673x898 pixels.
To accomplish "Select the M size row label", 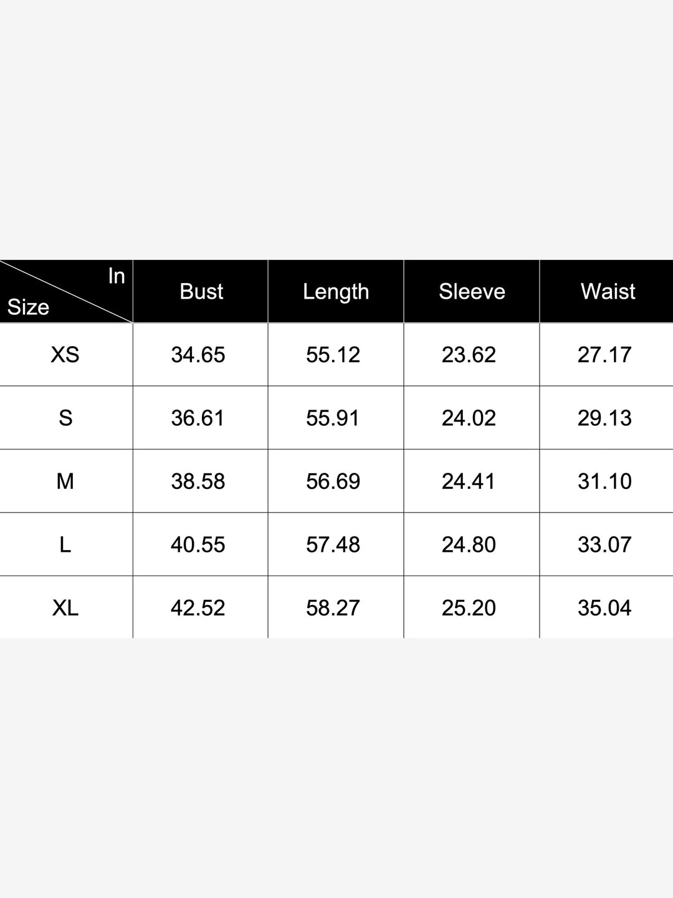I will 65,481.
